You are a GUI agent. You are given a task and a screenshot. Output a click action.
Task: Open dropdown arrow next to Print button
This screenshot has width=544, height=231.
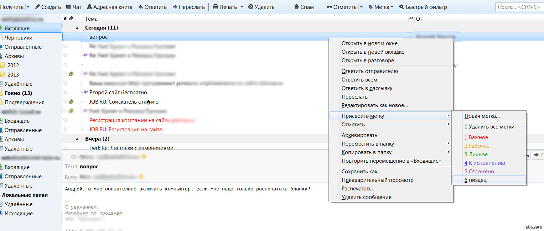242,7
